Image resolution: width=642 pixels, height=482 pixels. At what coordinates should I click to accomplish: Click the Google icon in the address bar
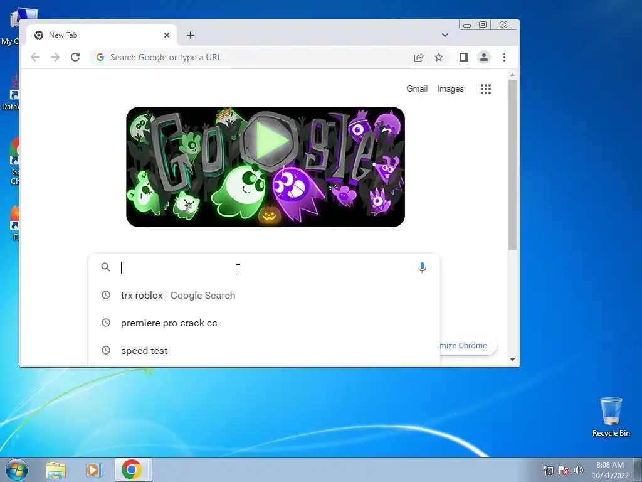(x=100, y=57)
